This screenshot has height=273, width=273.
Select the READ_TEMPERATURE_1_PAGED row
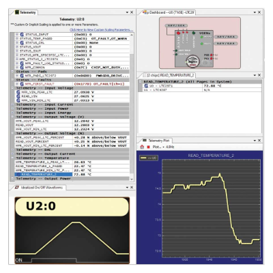coord(72,167)
